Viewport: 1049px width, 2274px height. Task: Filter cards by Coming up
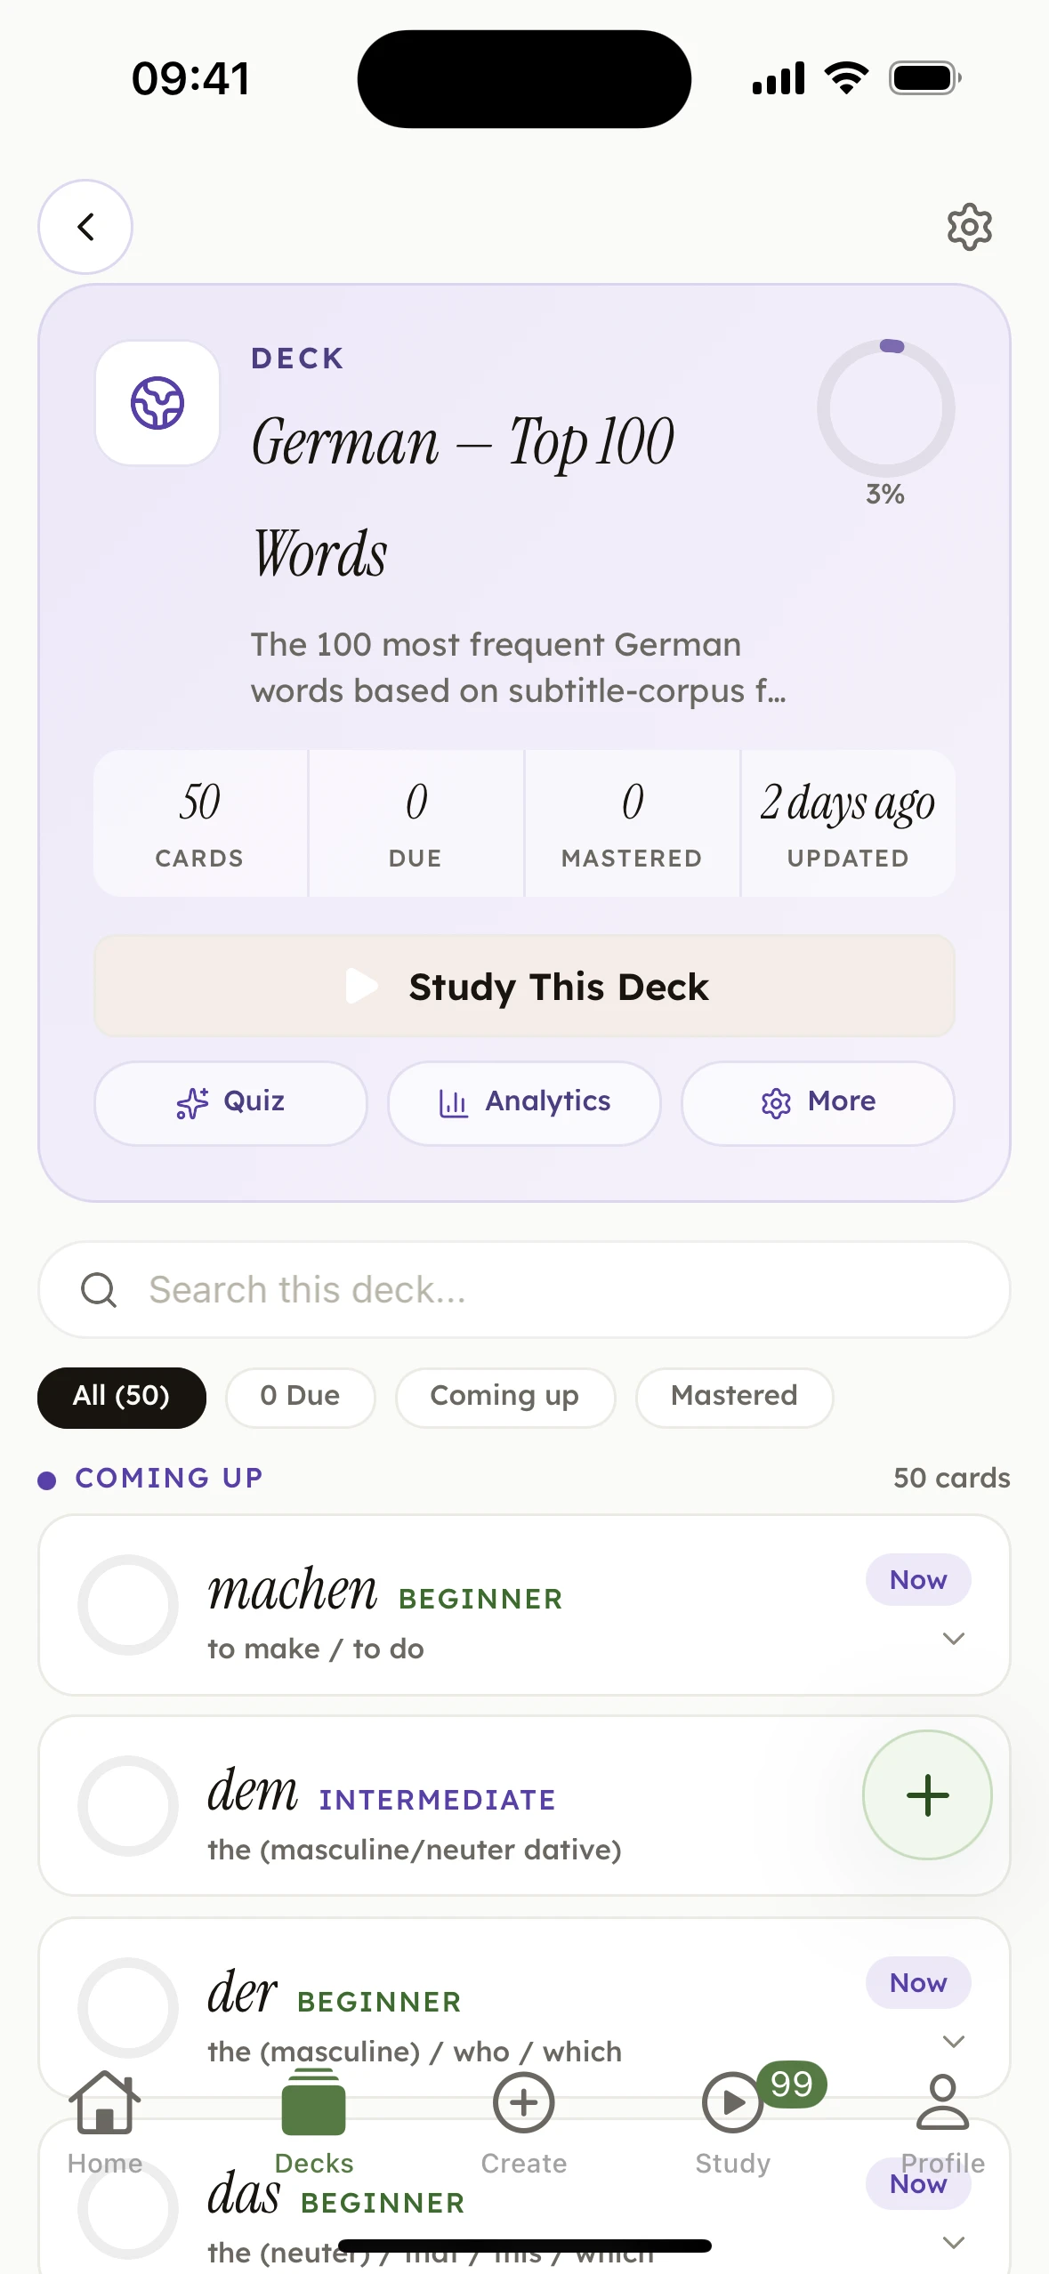coord(504,1396)
